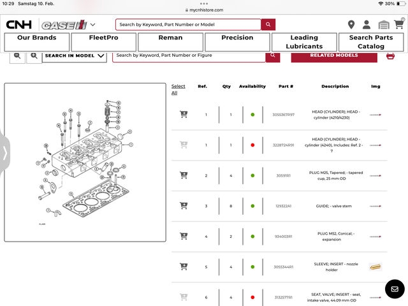Click the PLUG M25 Tapered description

pyautogui.click(x=336, y=176)
